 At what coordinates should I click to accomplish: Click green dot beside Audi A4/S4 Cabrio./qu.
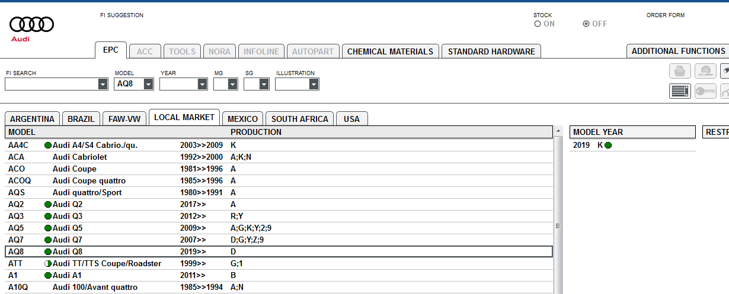point(48,145)
